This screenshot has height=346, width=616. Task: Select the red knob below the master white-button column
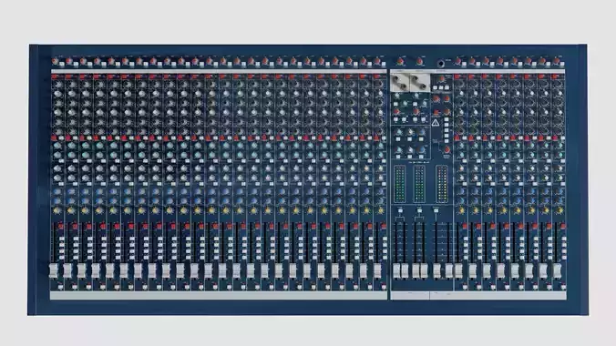447,150
